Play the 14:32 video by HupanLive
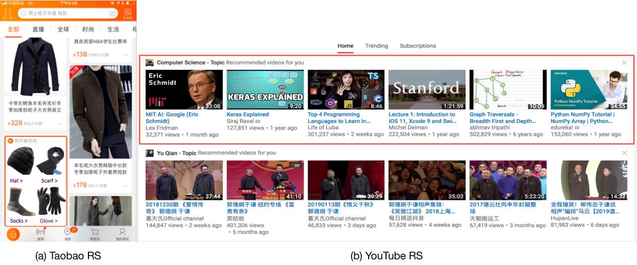This screenshot has width=637, height=265. tap(589, 180)
